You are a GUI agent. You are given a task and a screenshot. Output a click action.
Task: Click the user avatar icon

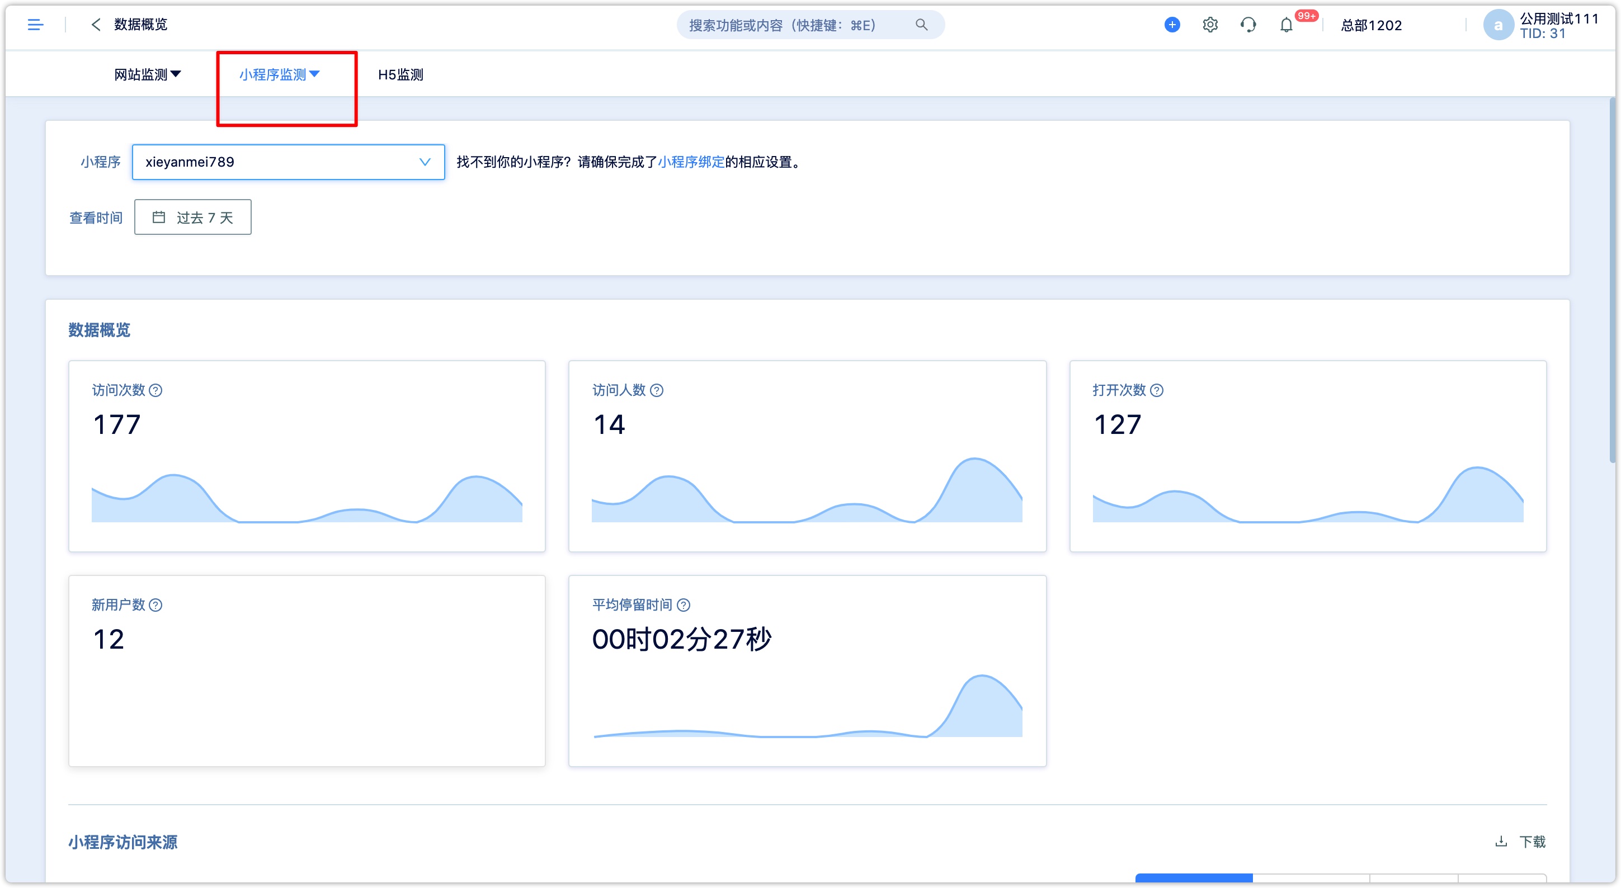point(1499,25)
